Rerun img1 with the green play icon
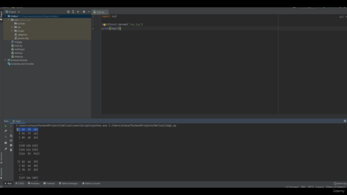 (x=6, y=126)
